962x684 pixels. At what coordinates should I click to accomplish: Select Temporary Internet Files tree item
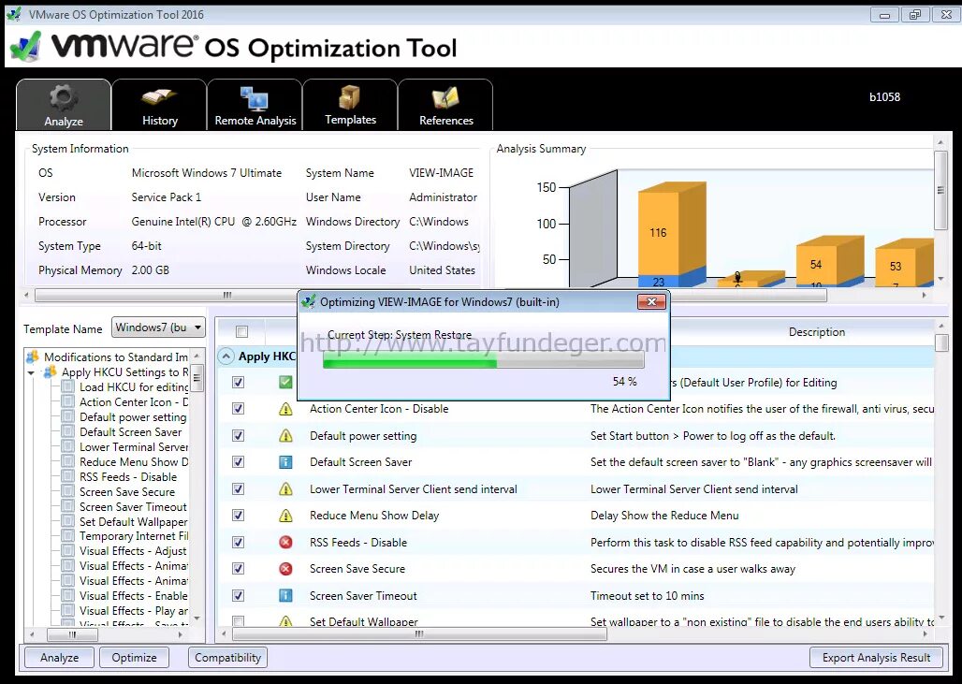(134, 536)
